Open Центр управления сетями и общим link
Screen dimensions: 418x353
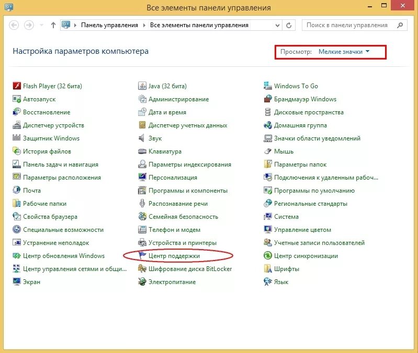click(75, 269)
